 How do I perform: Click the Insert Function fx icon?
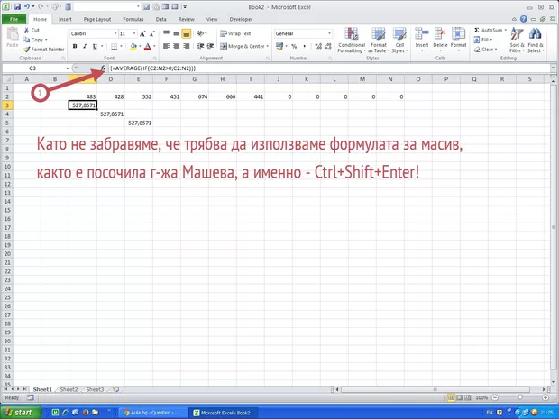click(x=103, y=68)
